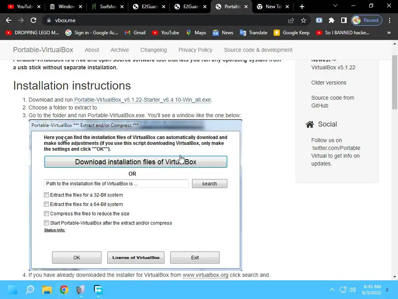The width and height of the screenshot is (398, 299).
Task: Click the Portable-VirtualBox v5.1.22 Starter exe link
Action: [x=143, y=100]
